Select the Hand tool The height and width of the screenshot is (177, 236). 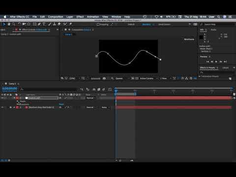point(9,24)
